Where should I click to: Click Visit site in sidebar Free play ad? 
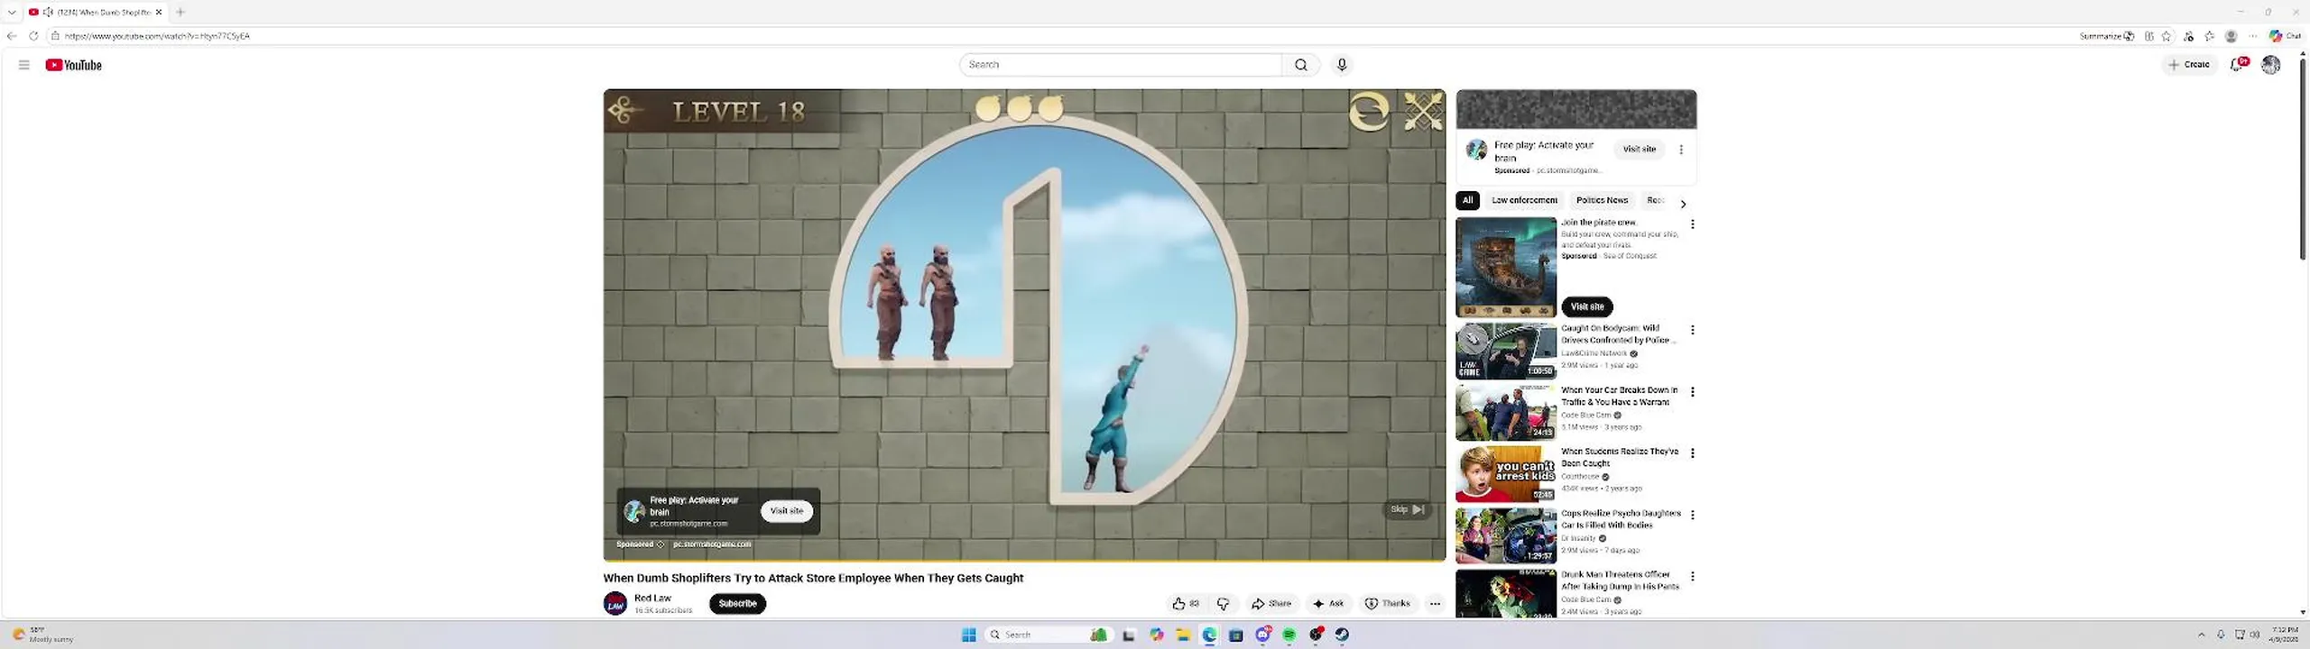(x=1639, y=150)
